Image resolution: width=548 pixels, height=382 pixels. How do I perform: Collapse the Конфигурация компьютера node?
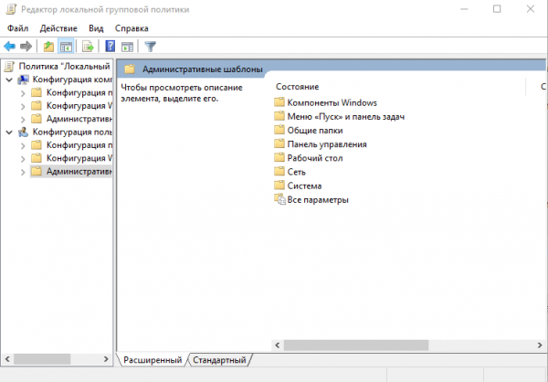pos(9,80)
